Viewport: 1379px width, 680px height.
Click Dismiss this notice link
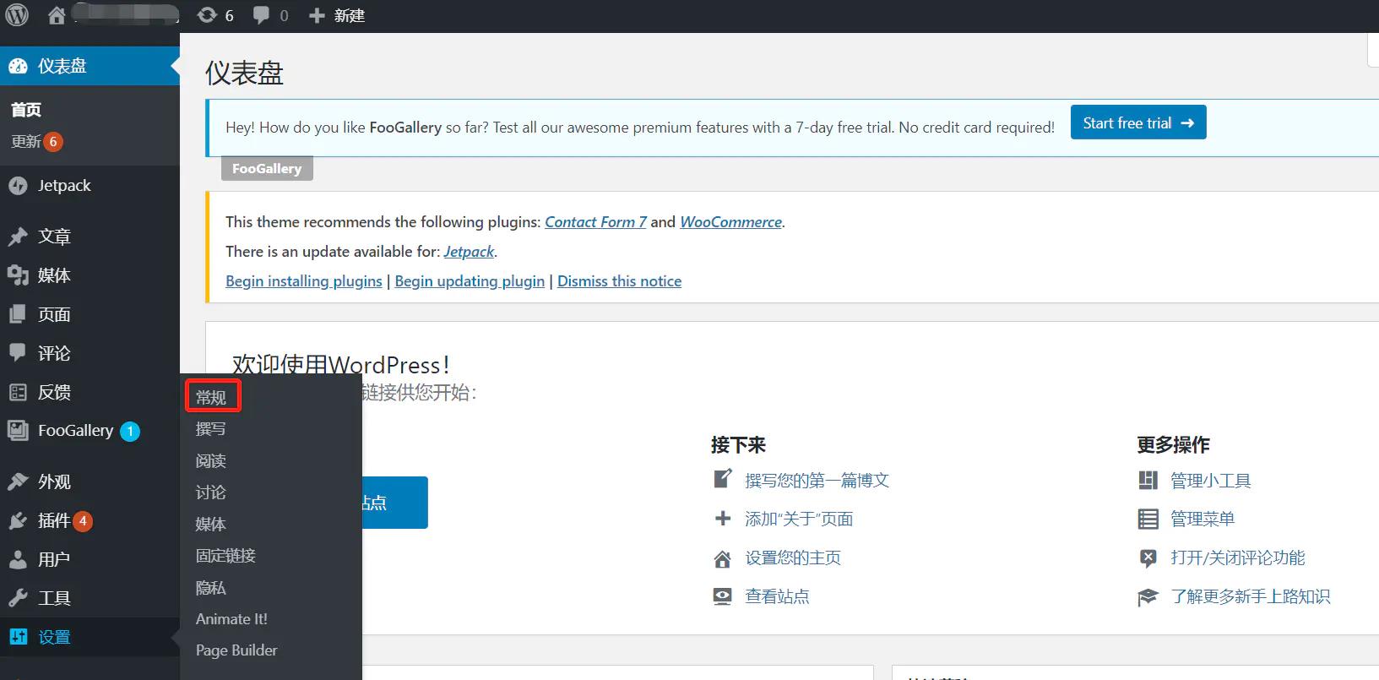(619, 281)
